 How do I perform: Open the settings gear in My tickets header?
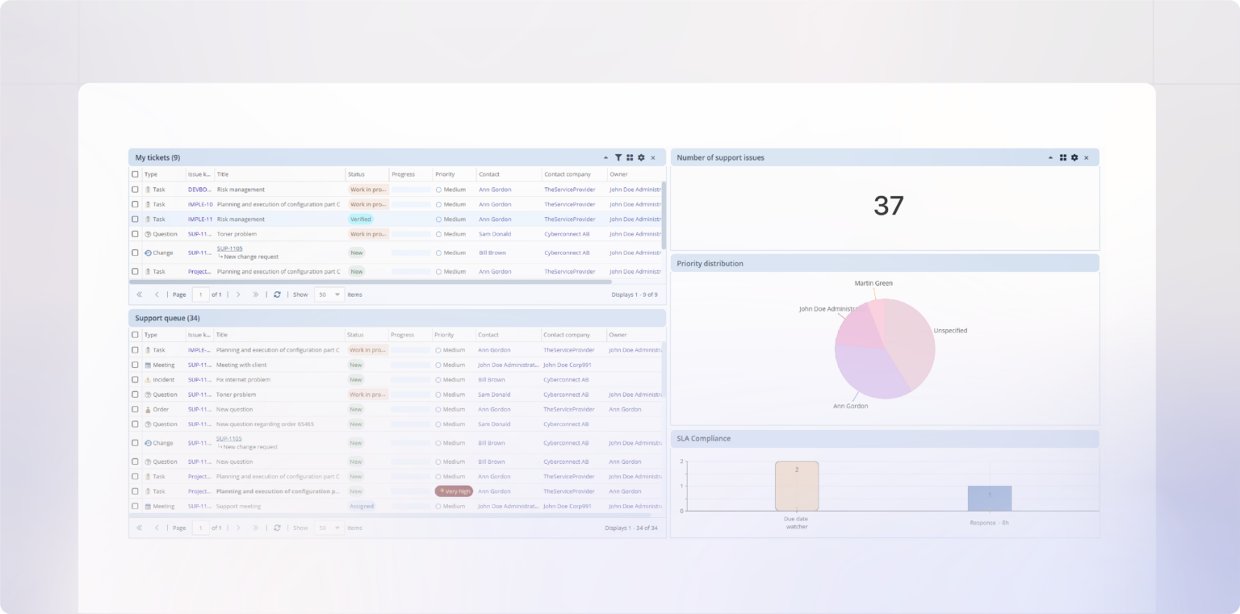click(x=641, y=158)
